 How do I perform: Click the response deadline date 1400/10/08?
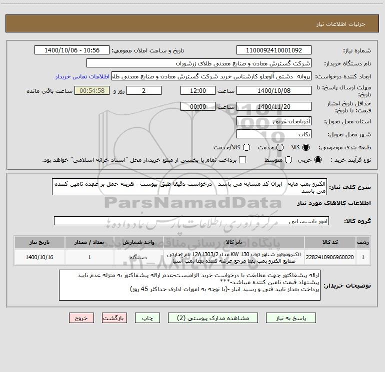(274, 90)
